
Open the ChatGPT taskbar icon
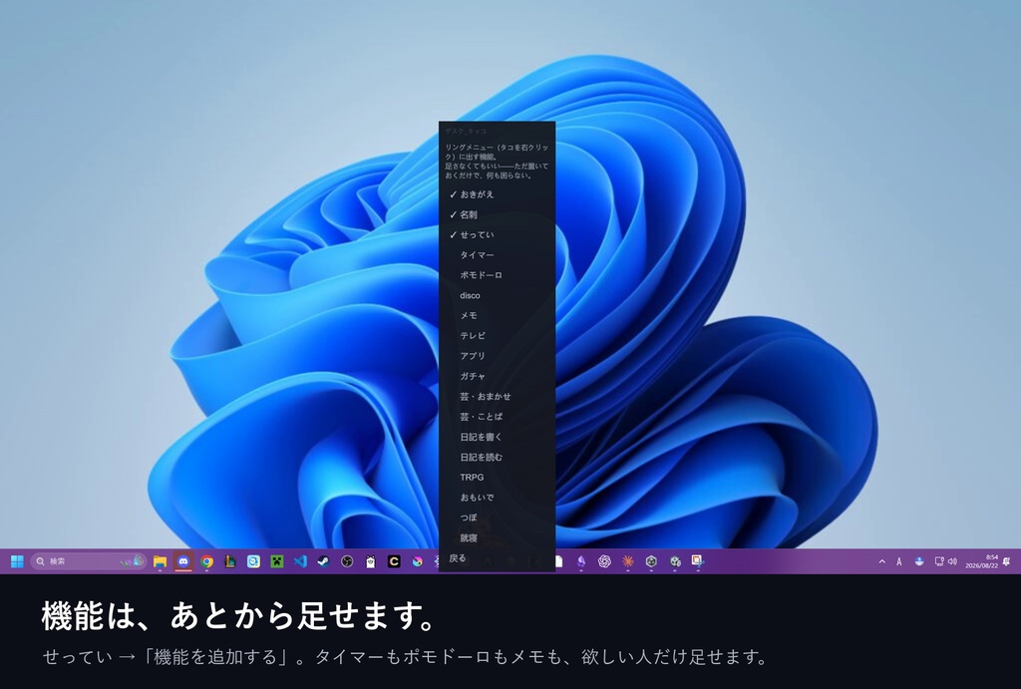(x=604, y=561)
